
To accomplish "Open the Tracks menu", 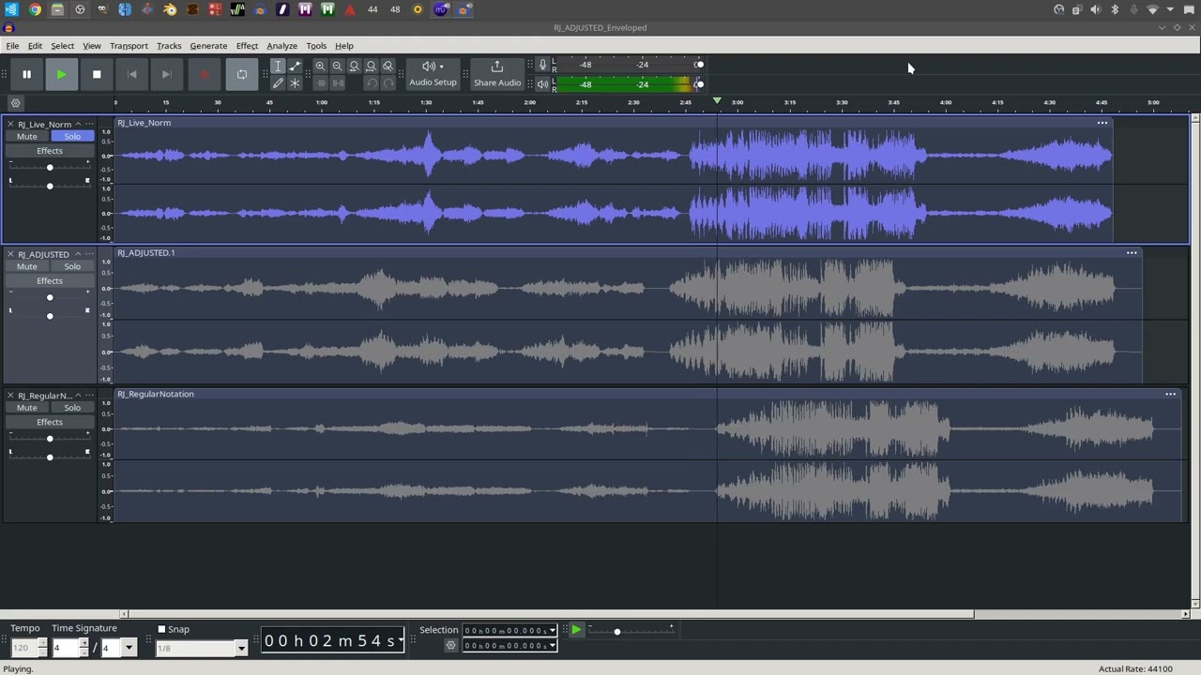I will 169,46.
